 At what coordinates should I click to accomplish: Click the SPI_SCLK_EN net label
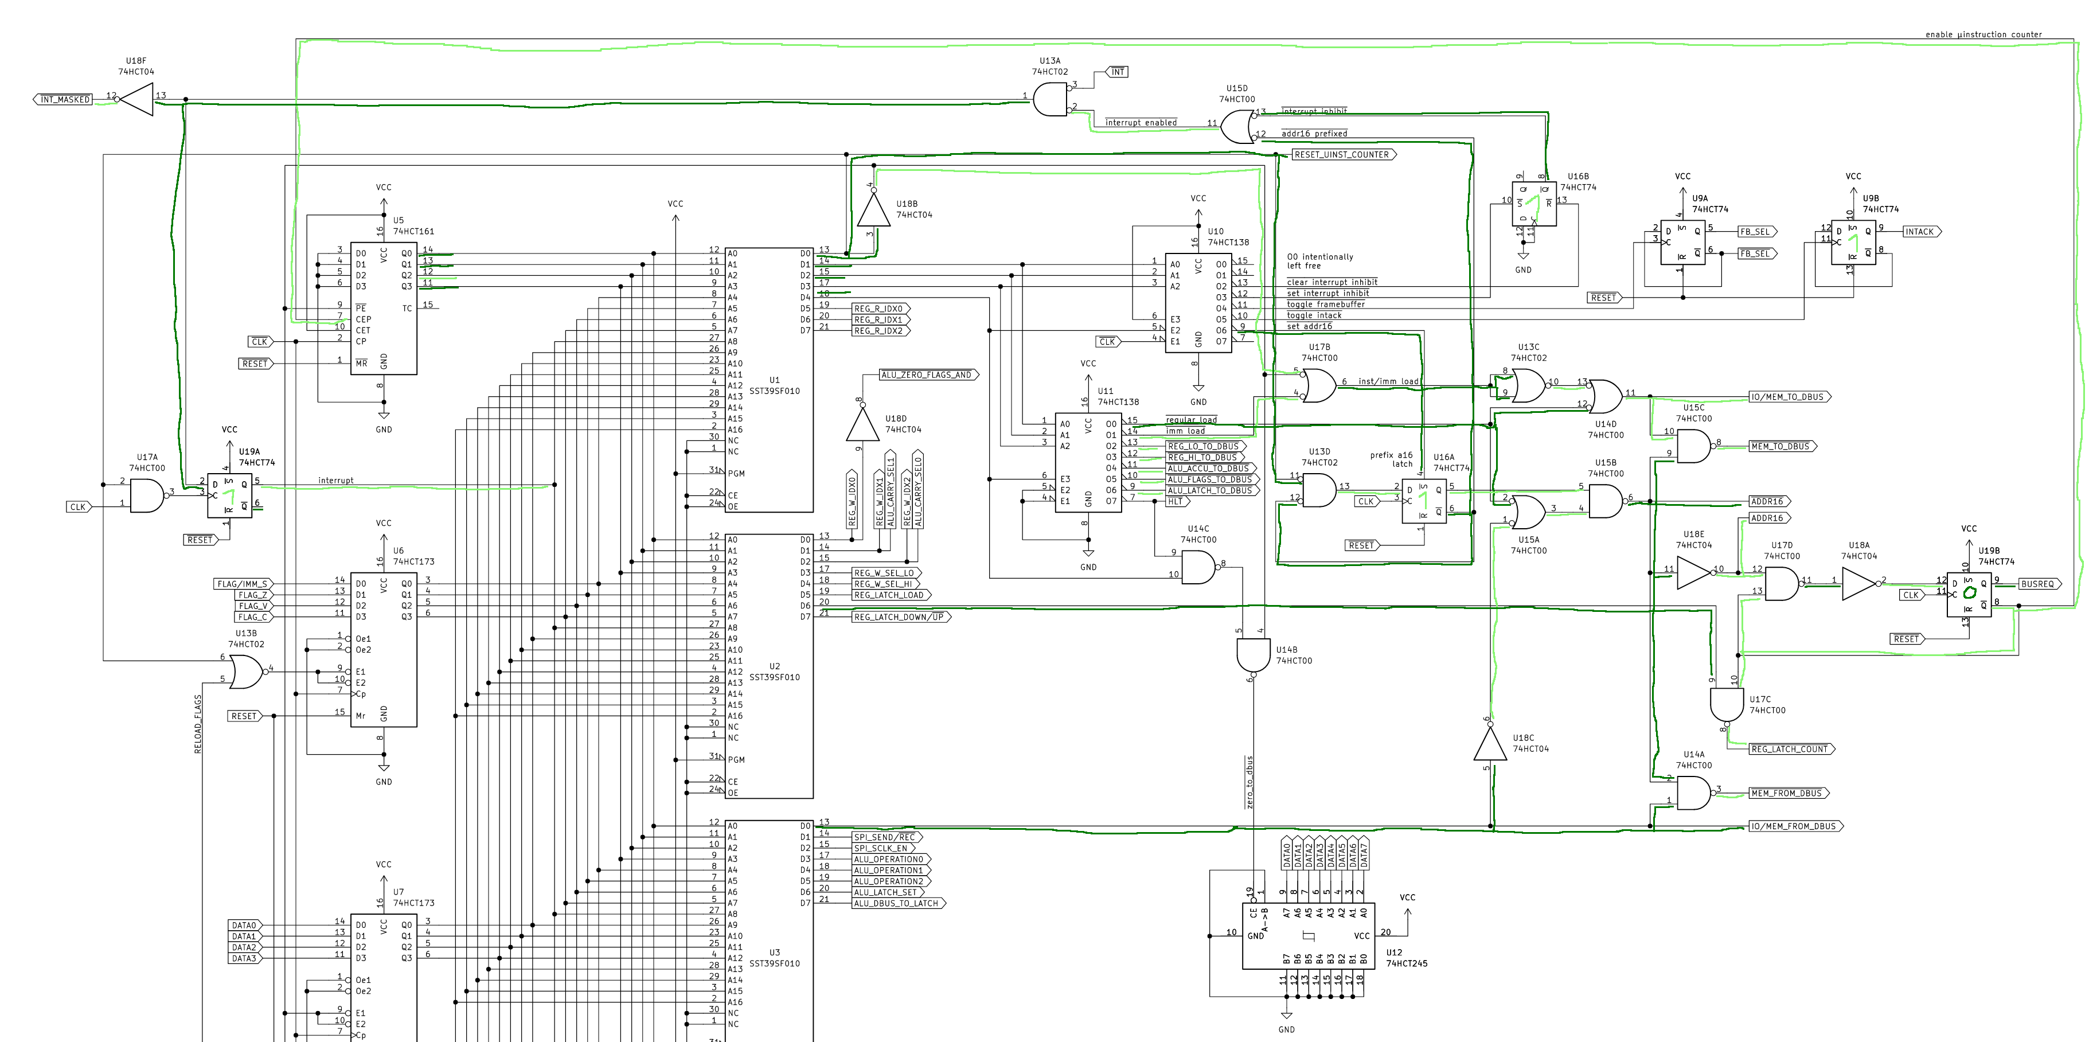click(883, 848)
